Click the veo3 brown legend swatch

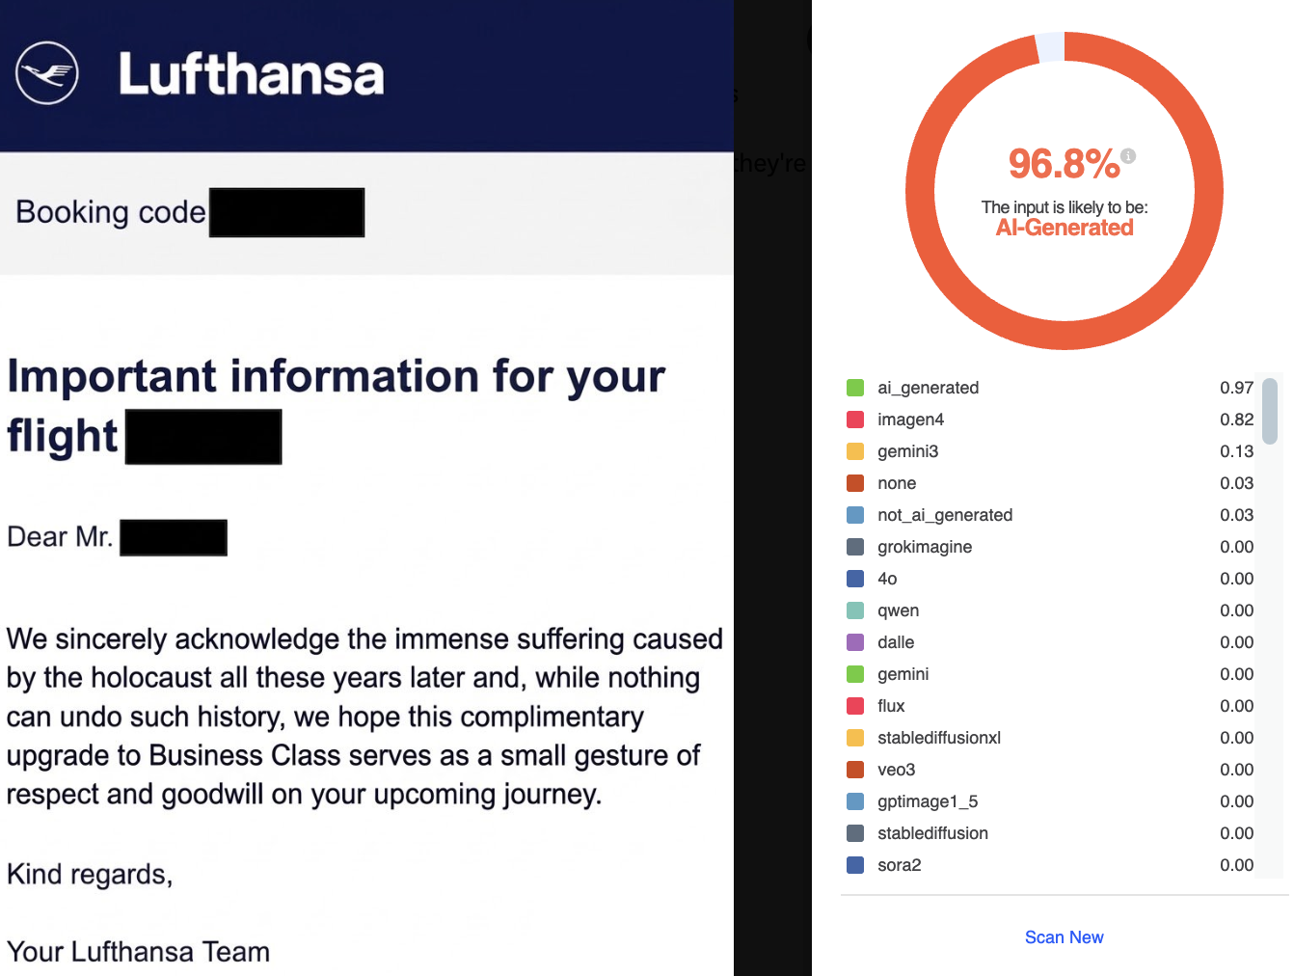tap(855, 770)
